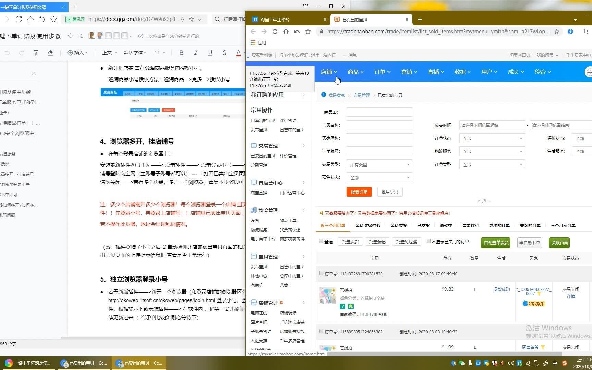This screenshot has height=370, width=592.
Task: Close the document outline side panel
Action: (34, 73)
